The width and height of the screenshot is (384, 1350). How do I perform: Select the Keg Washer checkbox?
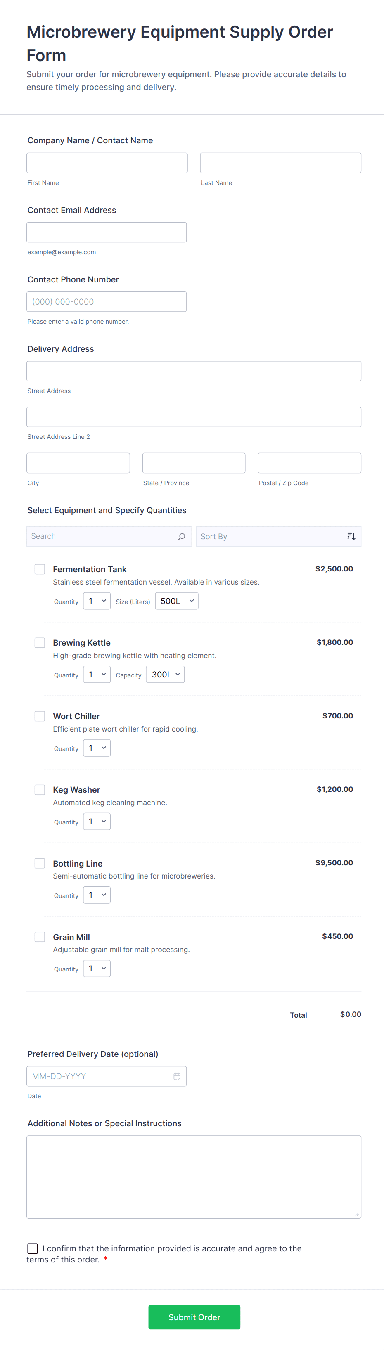(40, 790)
